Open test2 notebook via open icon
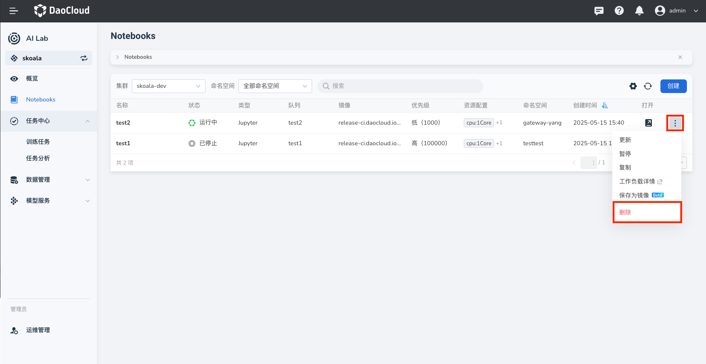The width and height of the screenshot is (706, 364). 648,123
